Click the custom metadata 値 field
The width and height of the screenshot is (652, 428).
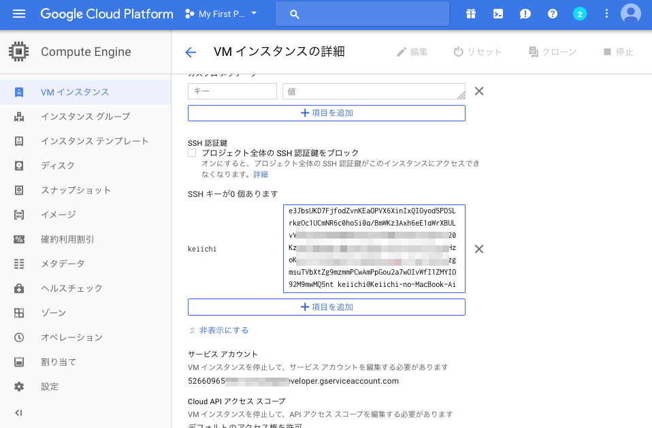click(x=374, y=91)
